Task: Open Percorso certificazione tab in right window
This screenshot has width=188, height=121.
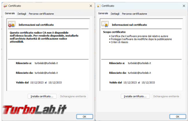Action: (x=134, y=14)
